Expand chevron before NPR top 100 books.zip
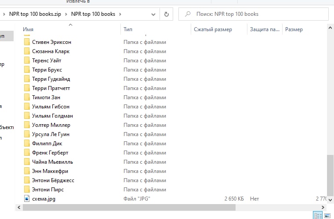 tap(4, 14)
